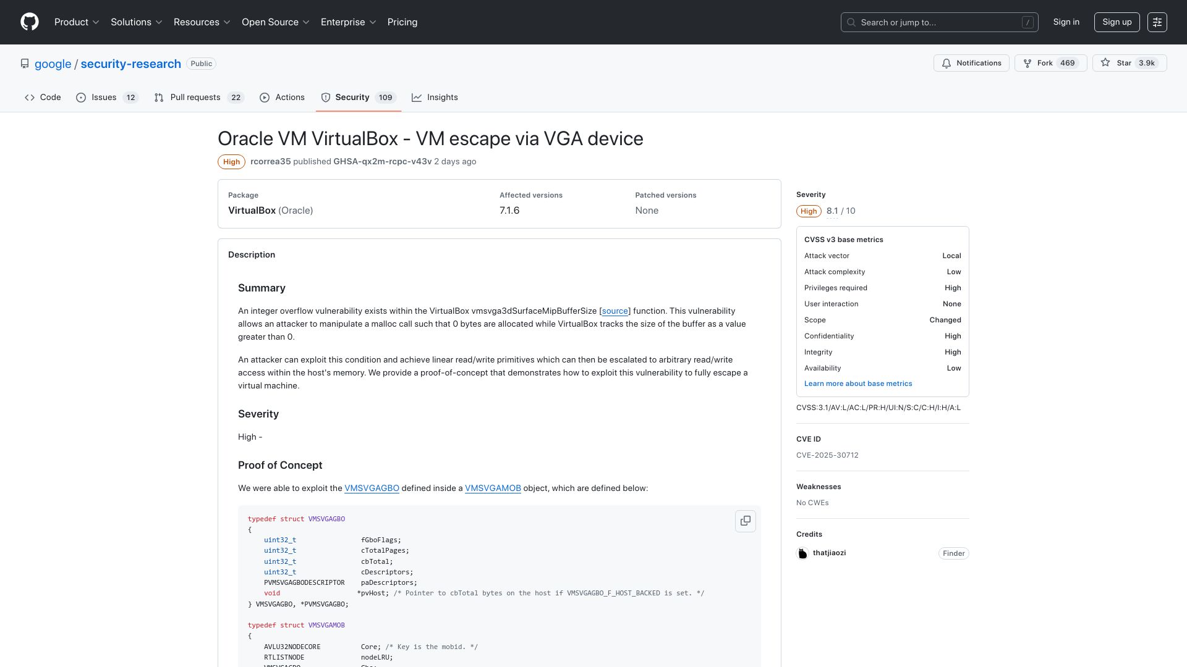
Task: Switch to the Insights tab
Action: coord(435,98)
